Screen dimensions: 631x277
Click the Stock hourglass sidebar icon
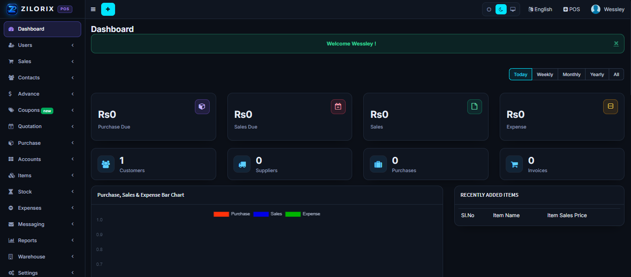click(x=11, y=192)
